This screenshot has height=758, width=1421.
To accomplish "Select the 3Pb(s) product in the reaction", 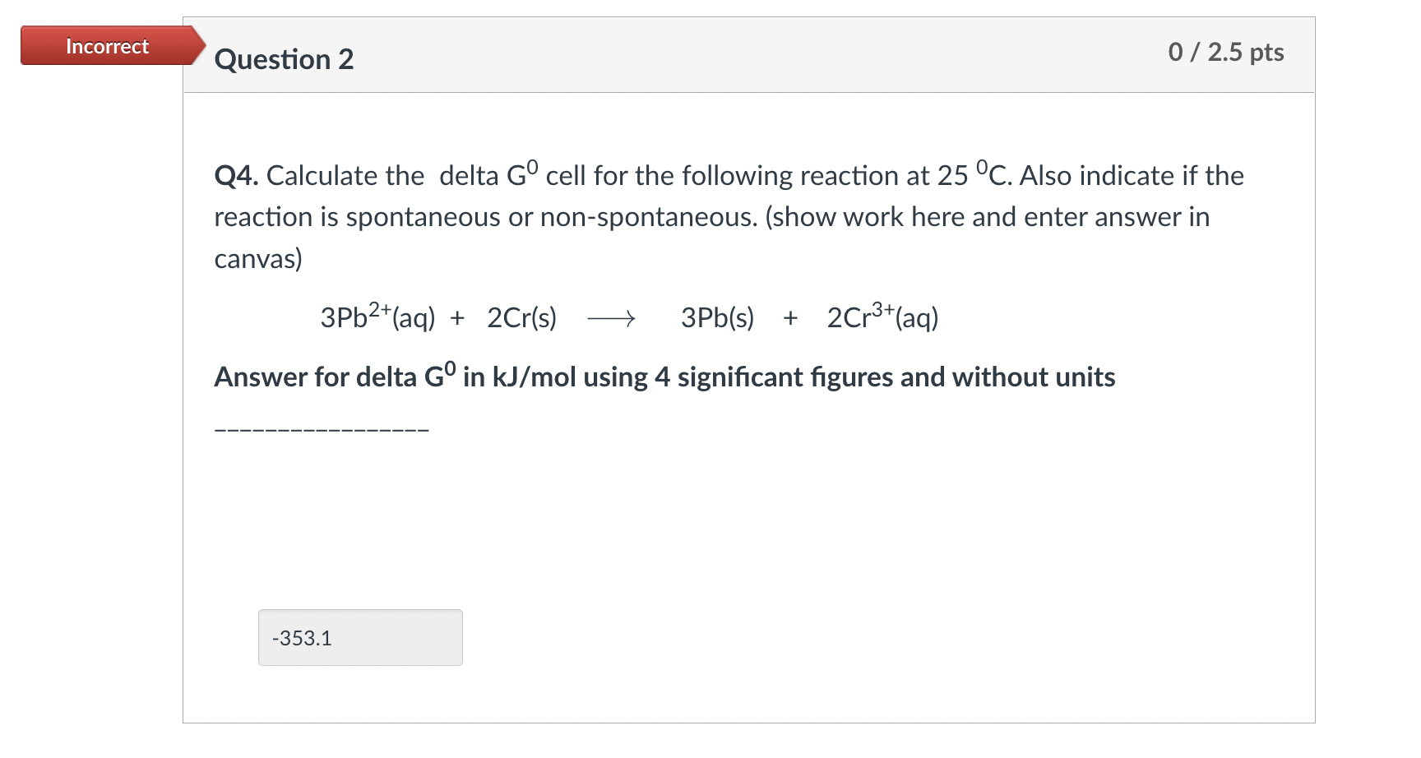I will [x=717, y=318].
